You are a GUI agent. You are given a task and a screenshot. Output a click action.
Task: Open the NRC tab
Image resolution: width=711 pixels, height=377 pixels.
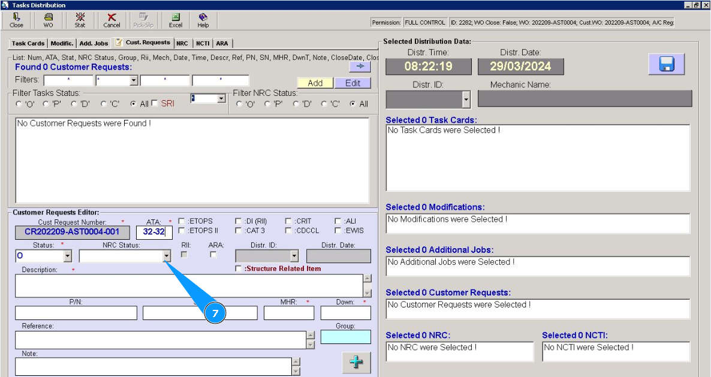pos(182,43)
